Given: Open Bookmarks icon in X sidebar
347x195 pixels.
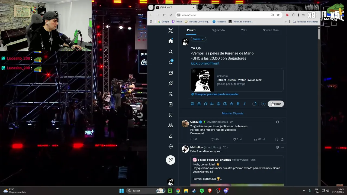Looking at the screenshot, I should coord(171,115).
